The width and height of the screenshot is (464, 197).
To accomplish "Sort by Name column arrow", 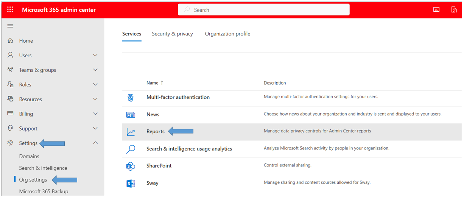I will point(162,83).
